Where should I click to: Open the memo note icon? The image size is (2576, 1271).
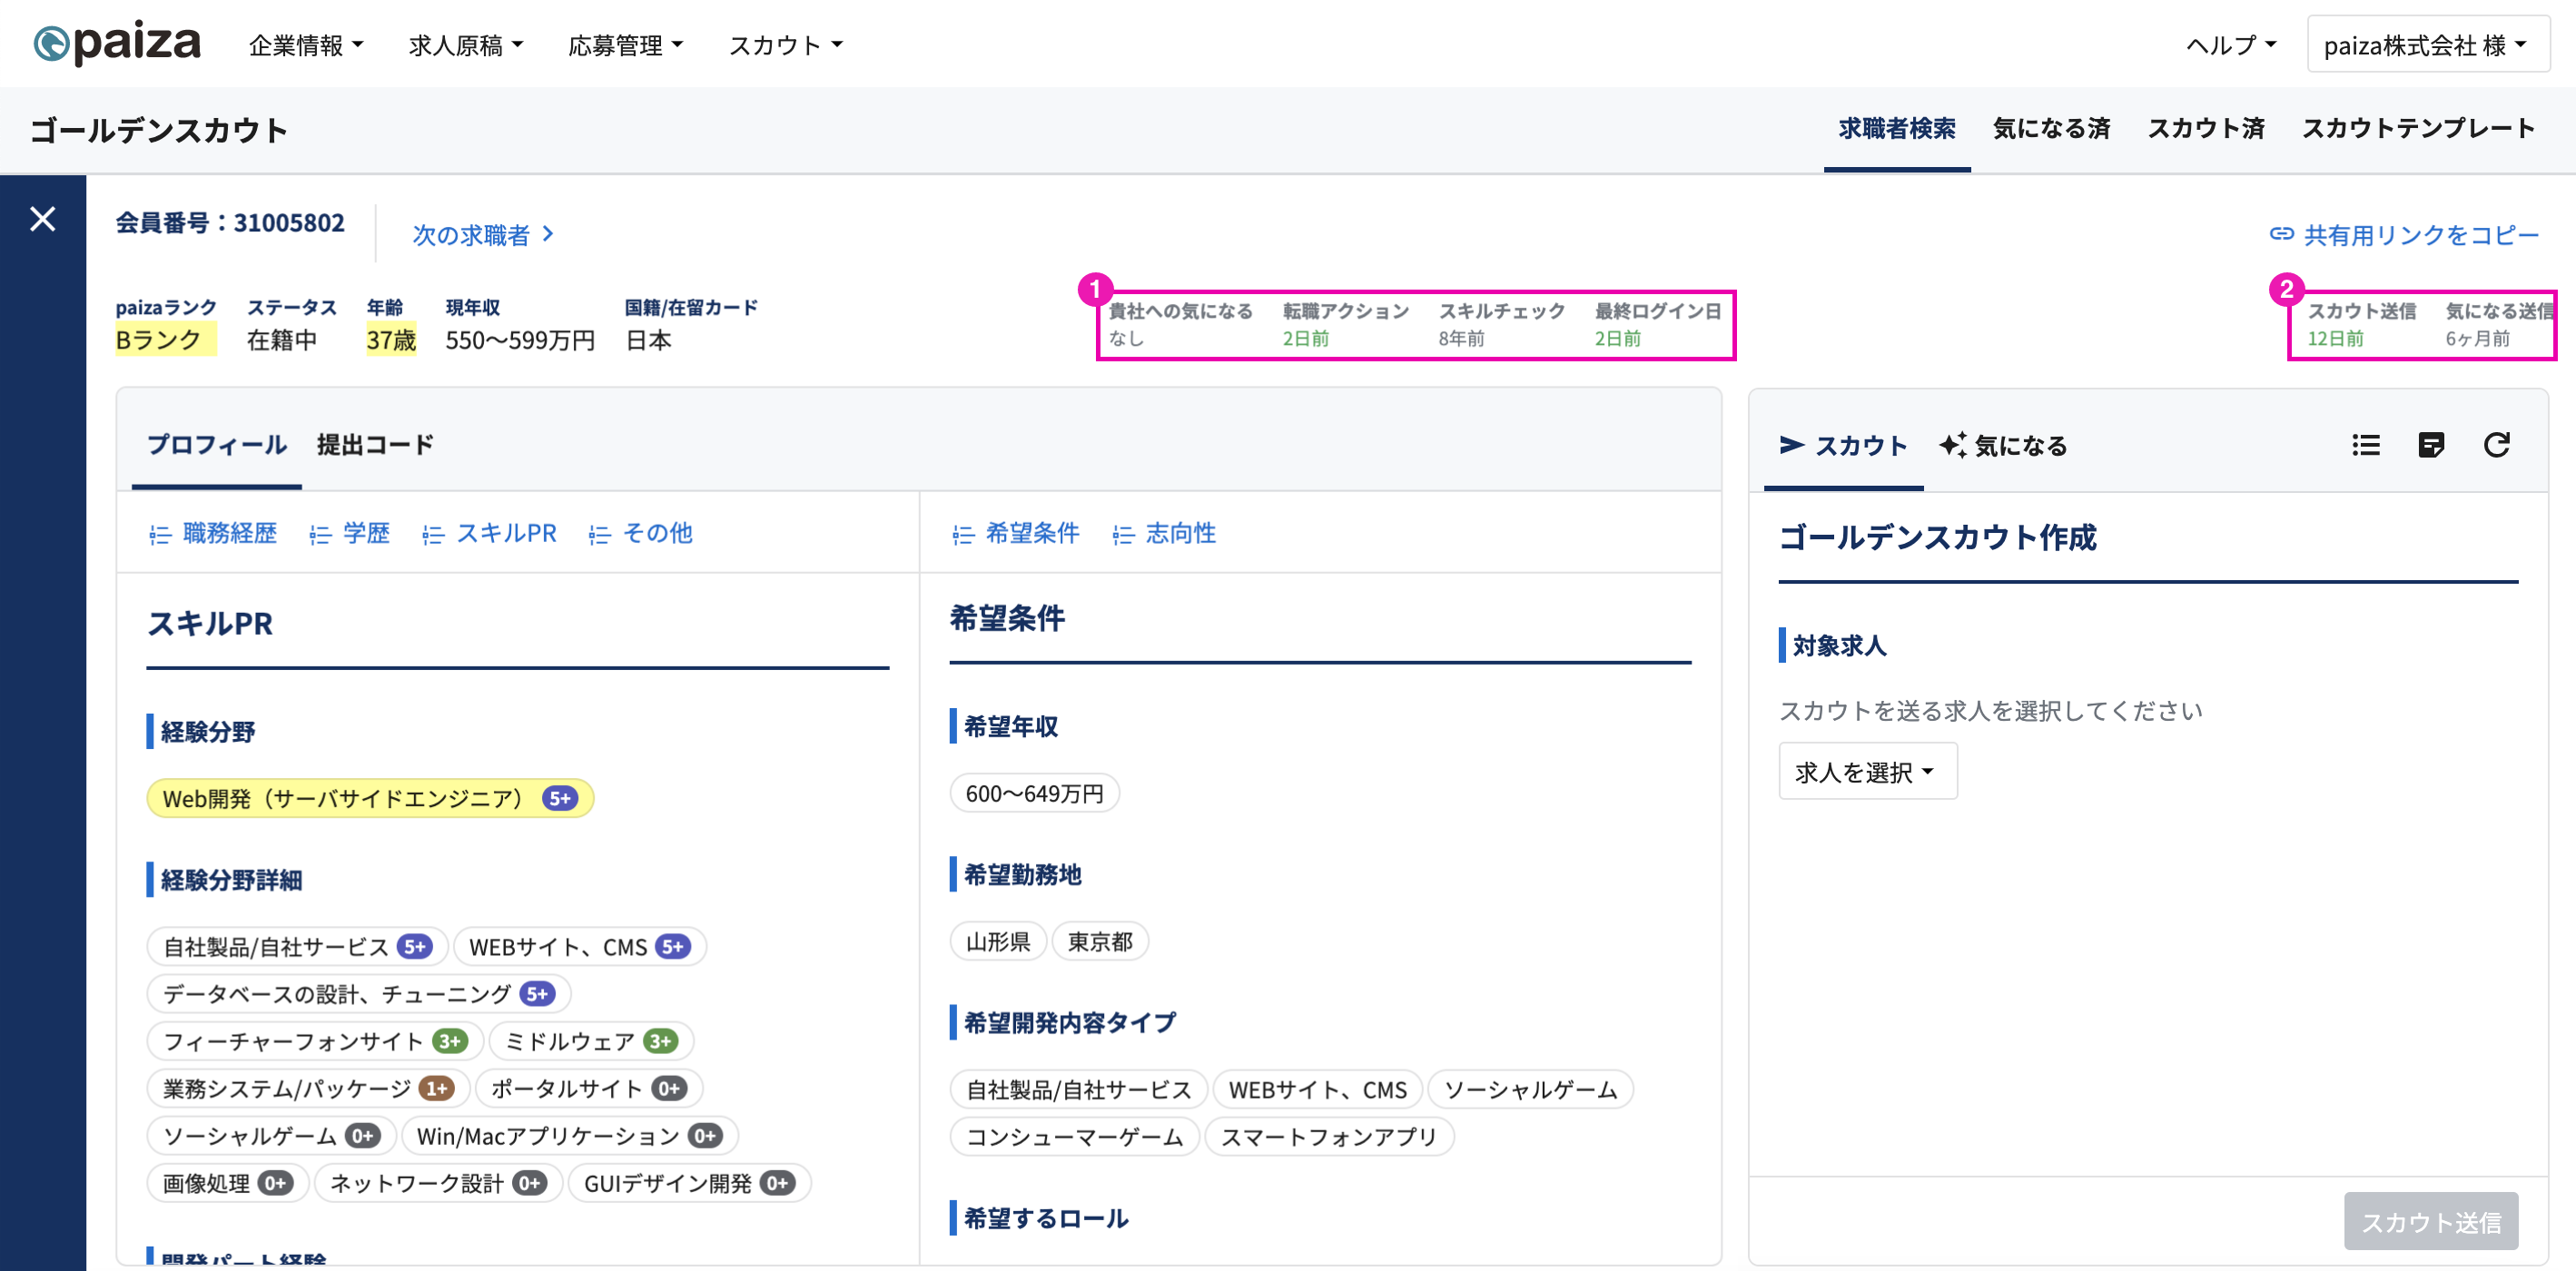pyautogui.click(x=2431, y=445)
